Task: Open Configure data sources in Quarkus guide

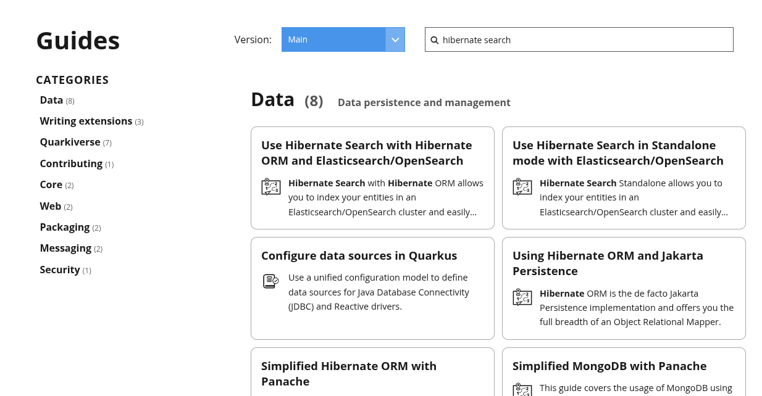Action: pos(359,255)
